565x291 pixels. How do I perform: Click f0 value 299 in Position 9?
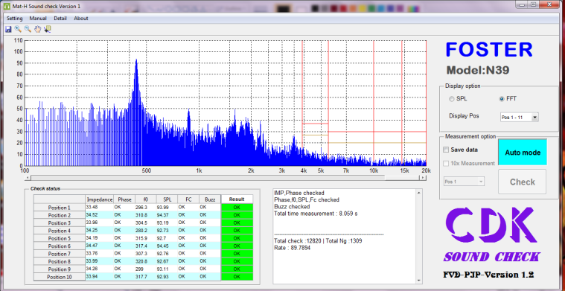(146, 269)
